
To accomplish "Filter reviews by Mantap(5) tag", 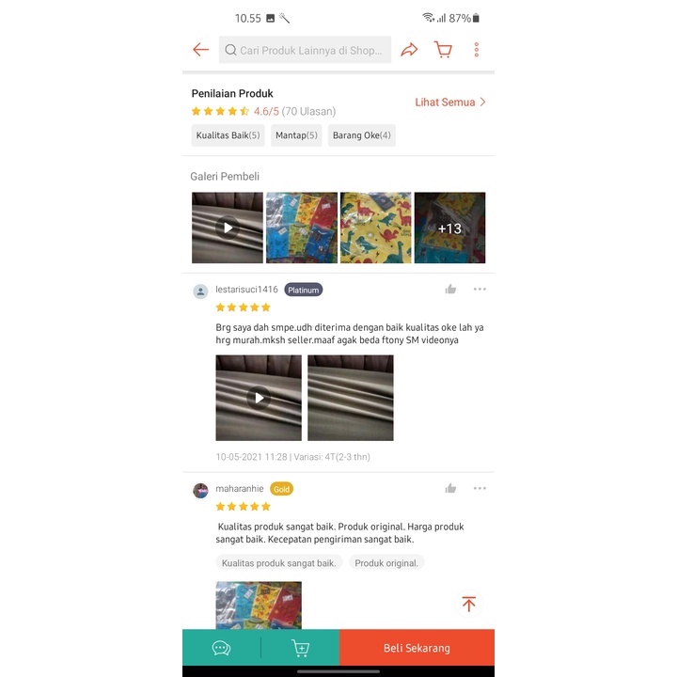I will point(296,135).
